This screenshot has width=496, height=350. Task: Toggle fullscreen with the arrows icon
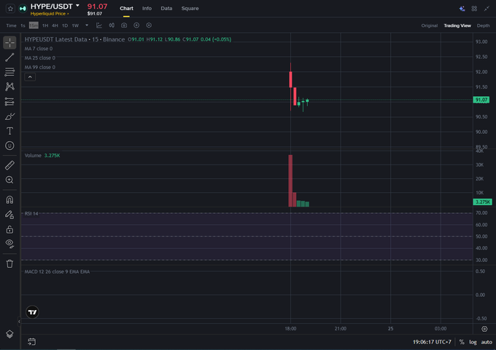tap(487, 9)
